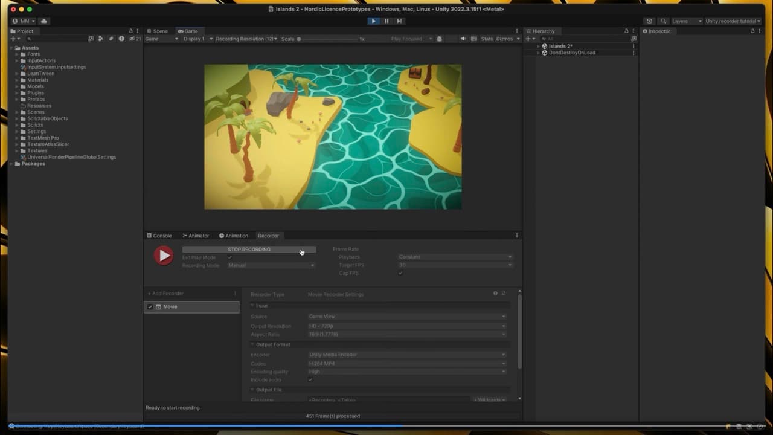The image size is (773, 435).
Task: Toggle hidden packages visibility icon showing 21
Action: coord(134,39)
